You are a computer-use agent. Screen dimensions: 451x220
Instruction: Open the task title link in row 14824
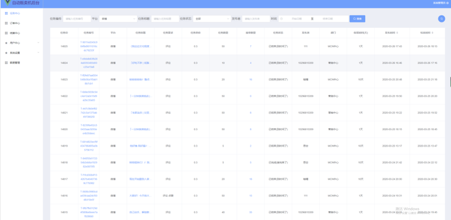(x=140, y=63)
